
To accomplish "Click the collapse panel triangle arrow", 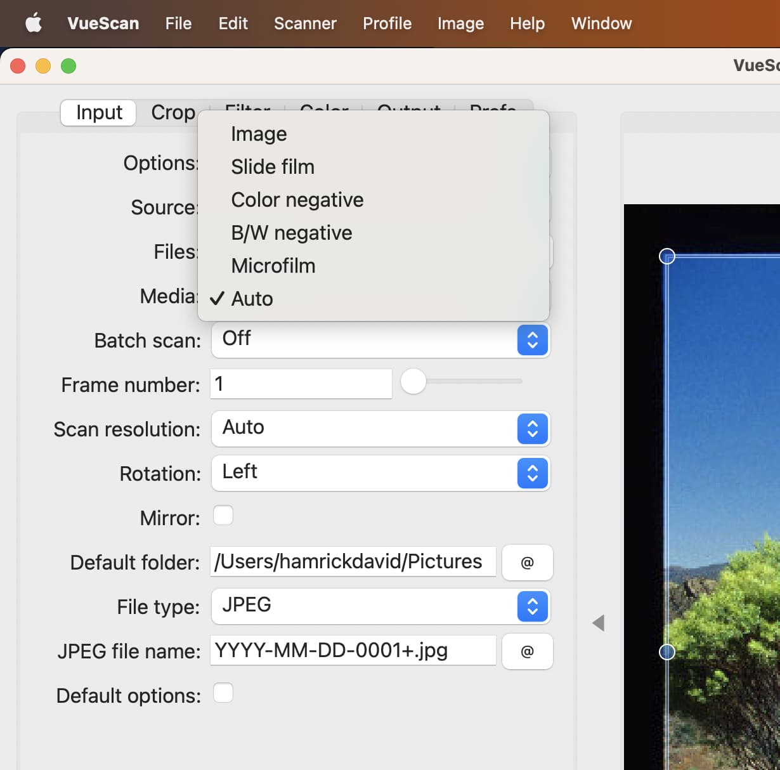I will pyautogui.click(x=598, y=623).
